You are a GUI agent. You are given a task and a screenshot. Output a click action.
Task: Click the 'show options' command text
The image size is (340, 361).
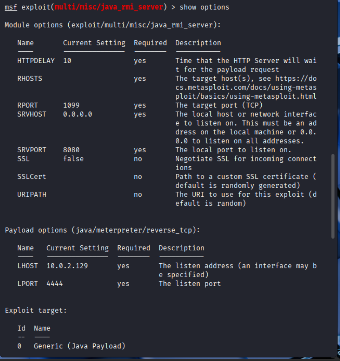[204, 7]
